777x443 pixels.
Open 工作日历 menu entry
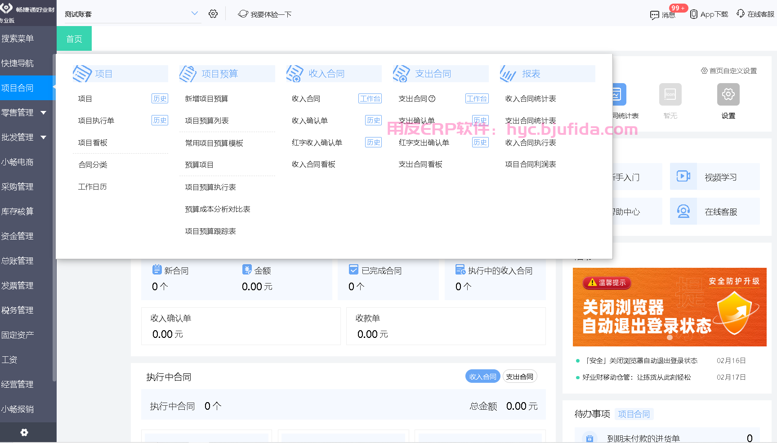[93, 187]
